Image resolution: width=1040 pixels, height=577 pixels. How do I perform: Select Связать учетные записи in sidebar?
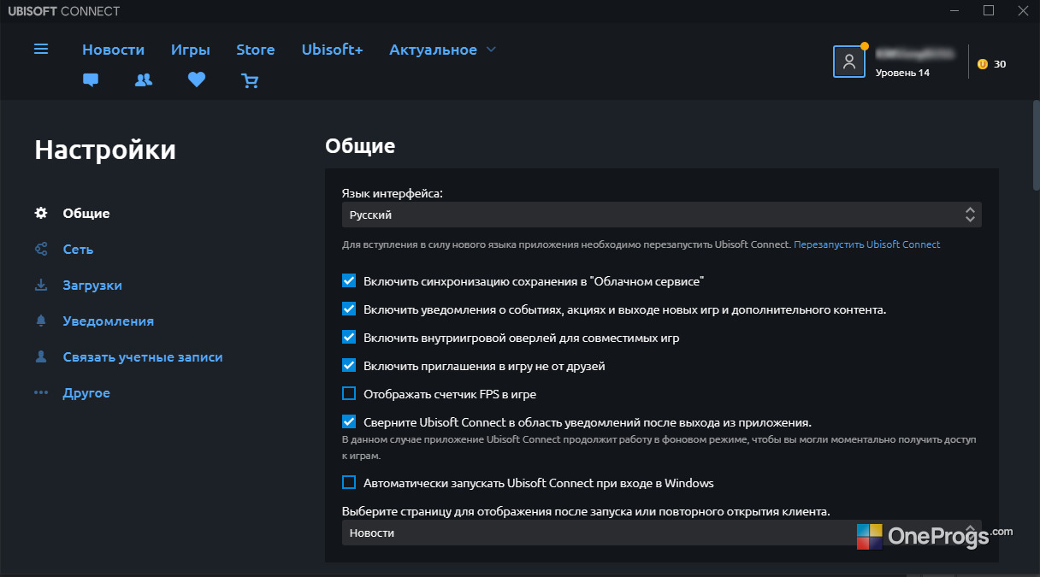click(x=143, y=356)
